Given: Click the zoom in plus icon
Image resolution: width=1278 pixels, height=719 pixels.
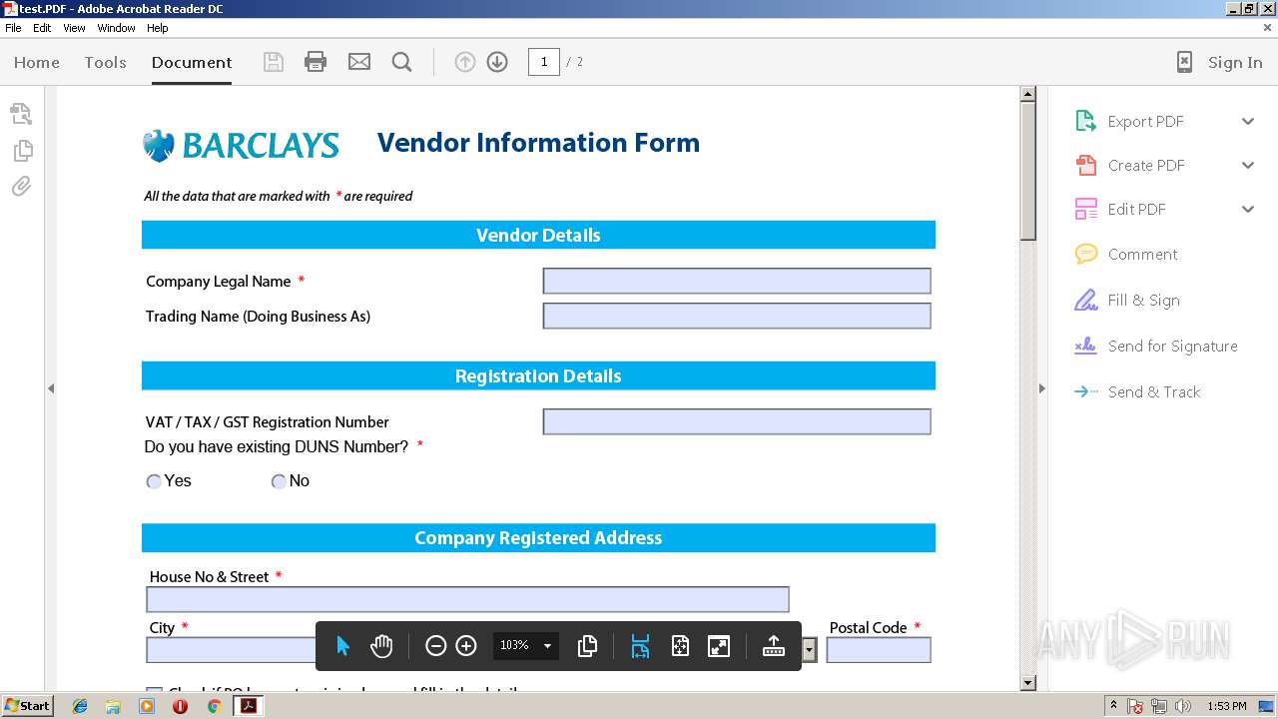Looking at the screenshot, I should [466, 646].
